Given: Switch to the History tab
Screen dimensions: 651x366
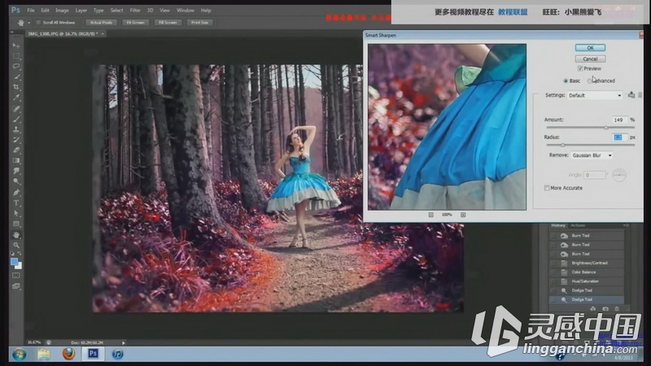Looking at the screenshot, I should (x=558, y=225).
